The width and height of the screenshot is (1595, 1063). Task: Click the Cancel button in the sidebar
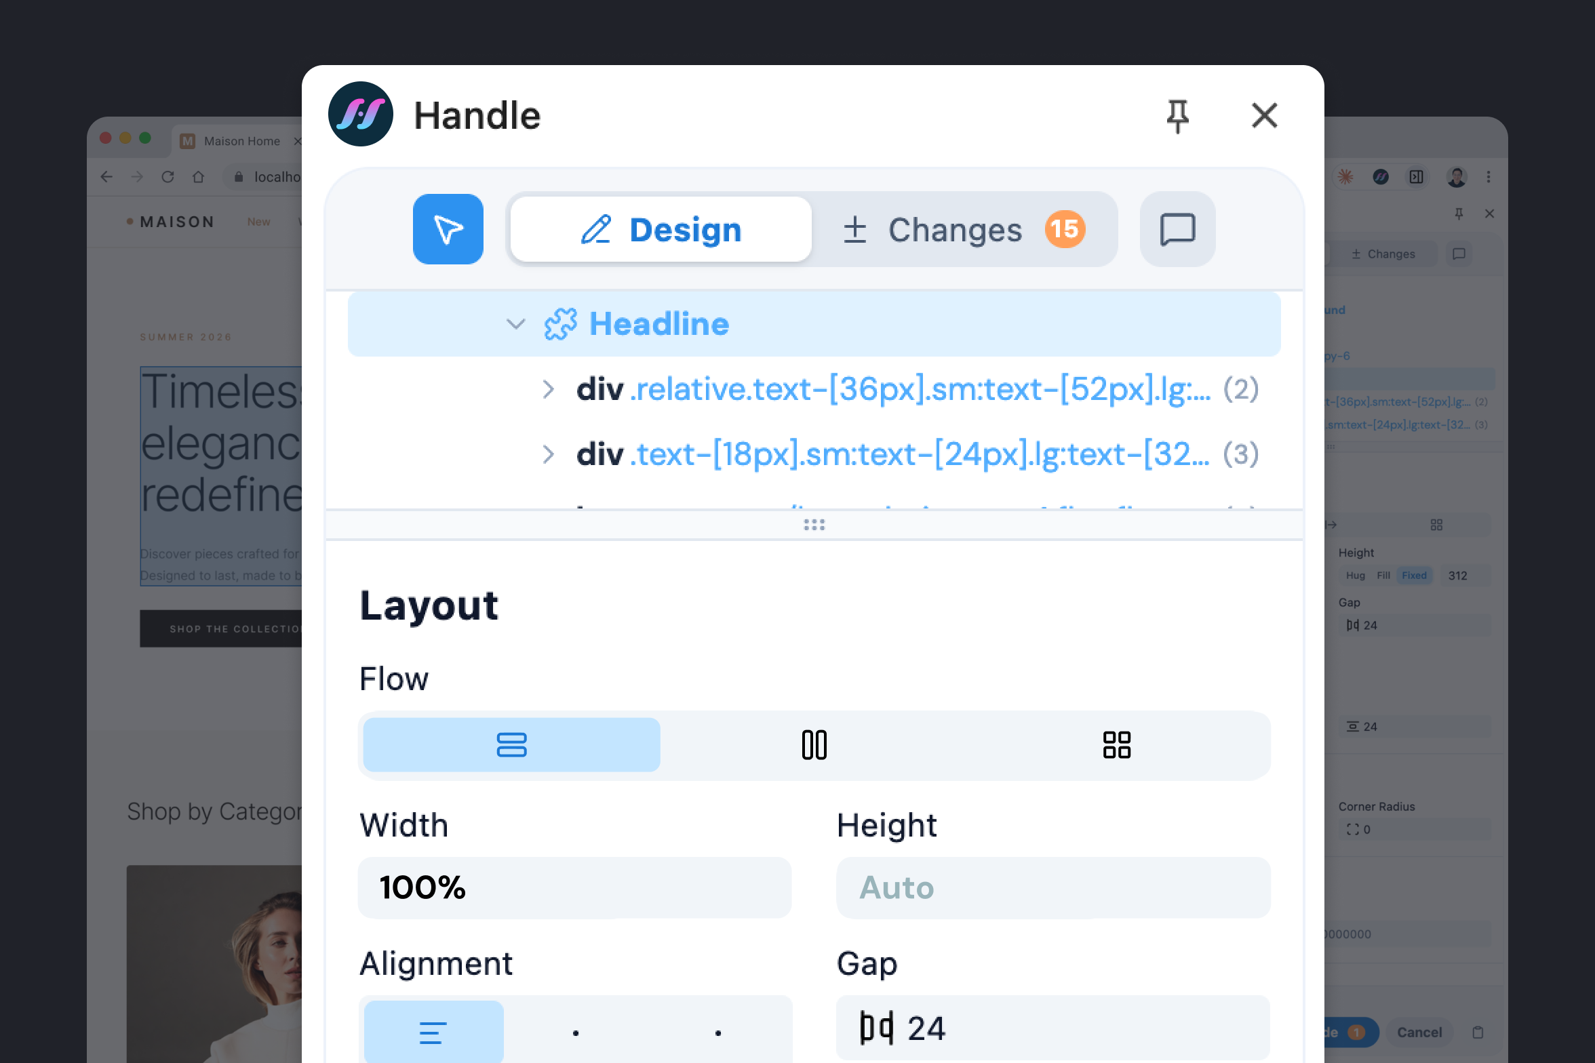1419,1032
